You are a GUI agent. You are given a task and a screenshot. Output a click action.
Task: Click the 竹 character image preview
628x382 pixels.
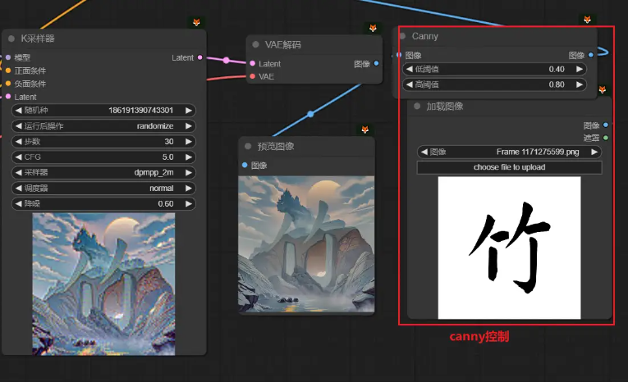point(509,248)
